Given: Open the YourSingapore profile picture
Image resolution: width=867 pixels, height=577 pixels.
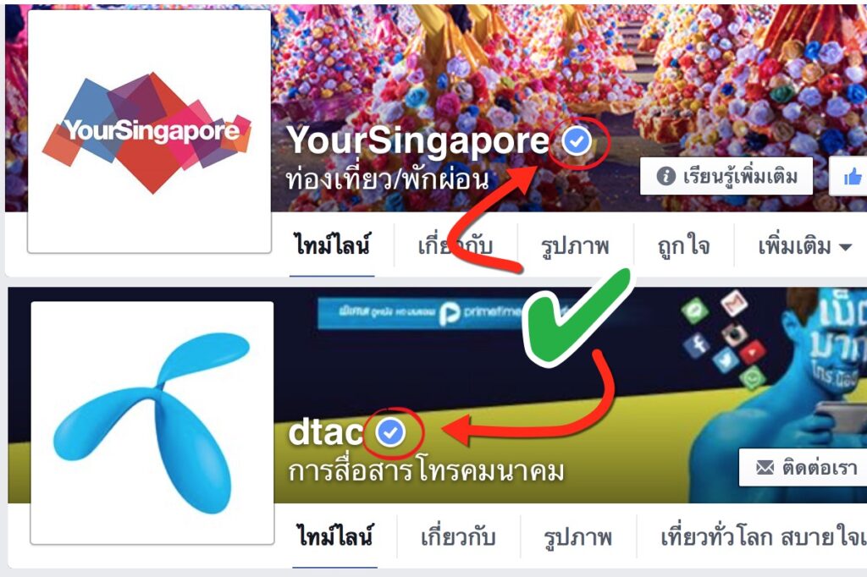Looking at the screenshot, I should coord(149,131).
